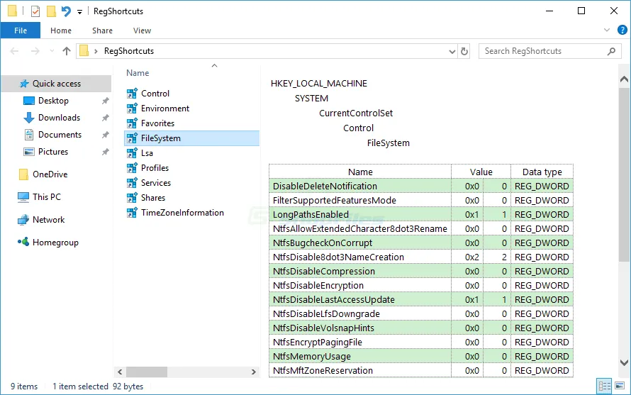Click the NtfsDisableLastAccessUpdate entry

coord(334,299)
